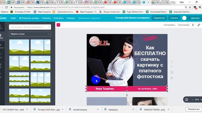Open the layouts tab in left sidebar
Viewport: 202px width, 113px height.
pos(1,36)
